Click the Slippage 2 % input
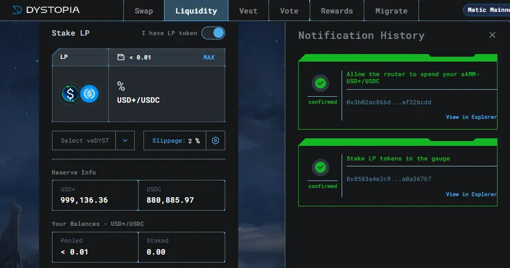This screenshot has width=510, height=268. [175, 140]
